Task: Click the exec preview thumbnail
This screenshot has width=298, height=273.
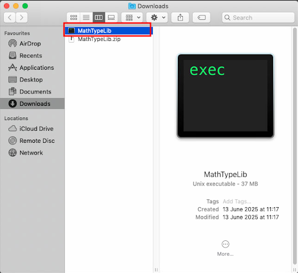Action: tap(225, 96)
